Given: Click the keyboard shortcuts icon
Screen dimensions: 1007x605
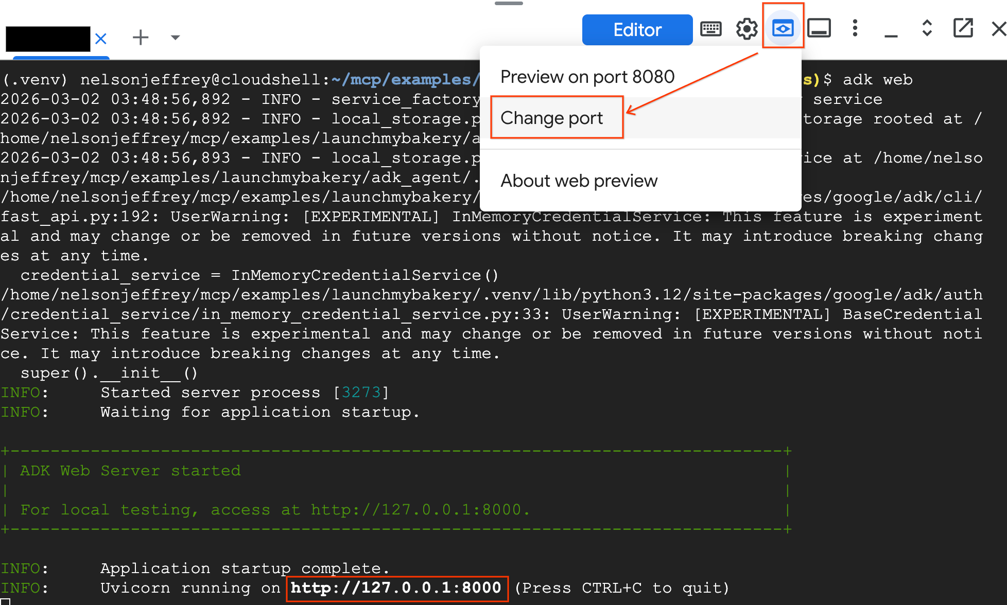Looking at the screenshot, I should coord(711,29).
